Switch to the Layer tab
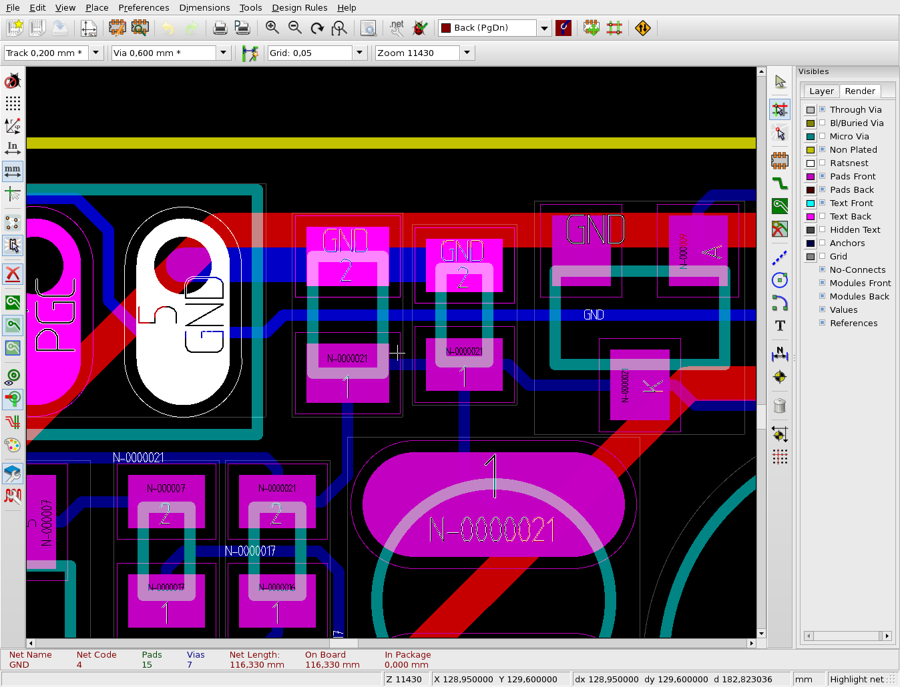The height and width of the screenshot is (687, 900). [x=821, y=91]
